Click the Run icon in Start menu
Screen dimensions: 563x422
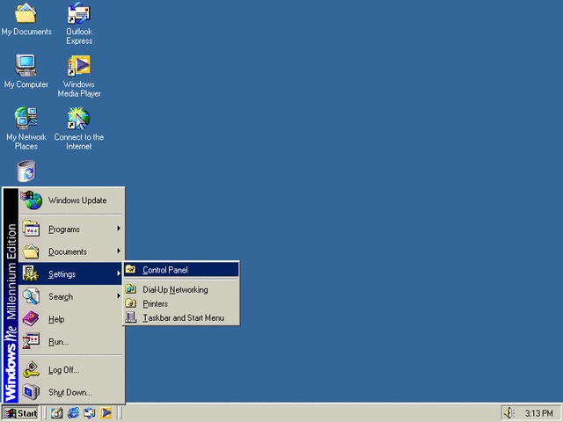(x=31, y=341)
